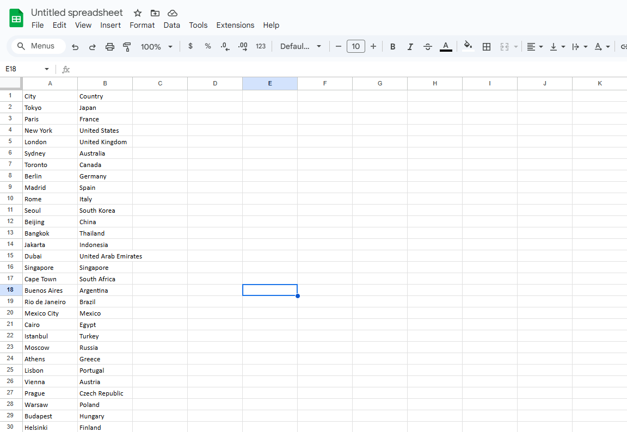Check the cloud document status icon
Viewport: 627px width, 432px height.
pos(173,13)
